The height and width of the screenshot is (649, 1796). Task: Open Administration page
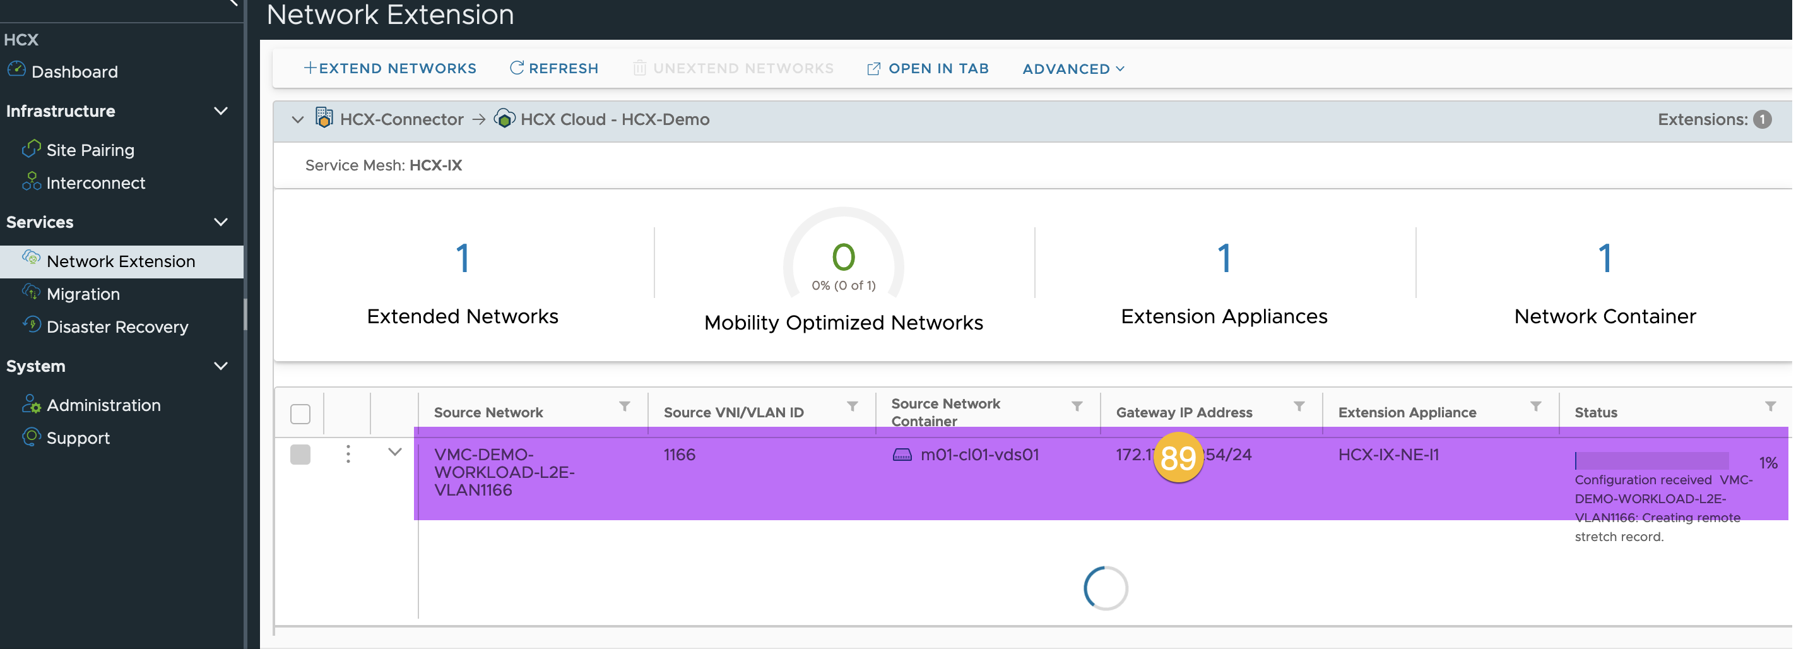click(x=103, y=405)
